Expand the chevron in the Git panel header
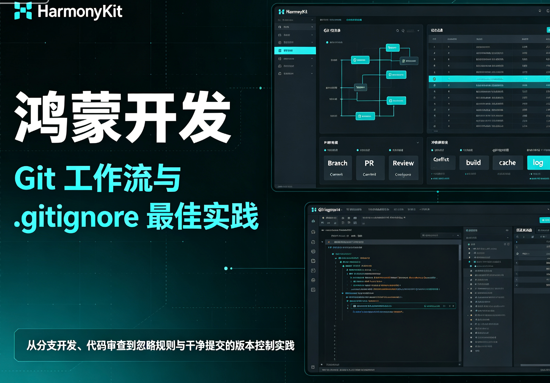Image resolution: width=550 pixels, height=383 pixels. coord(418,31)
